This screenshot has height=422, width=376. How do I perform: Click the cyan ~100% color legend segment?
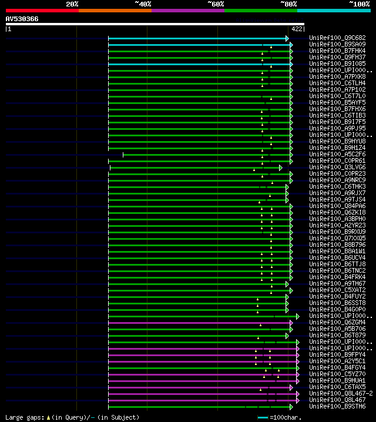[x=334, y=11]
